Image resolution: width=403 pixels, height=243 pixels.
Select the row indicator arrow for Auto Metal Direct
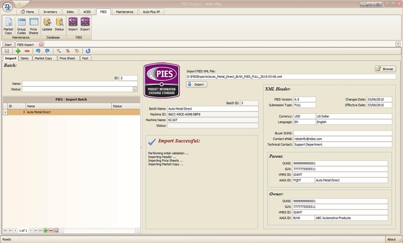click(5, 112)
